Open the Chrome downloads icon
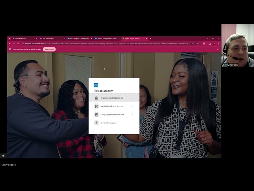Viewport: 254px width, 191px height. click(x=210, y=43)
